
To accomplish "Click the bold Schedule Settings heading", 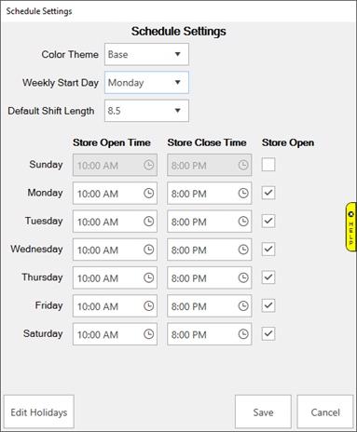I will click(178, 31).
